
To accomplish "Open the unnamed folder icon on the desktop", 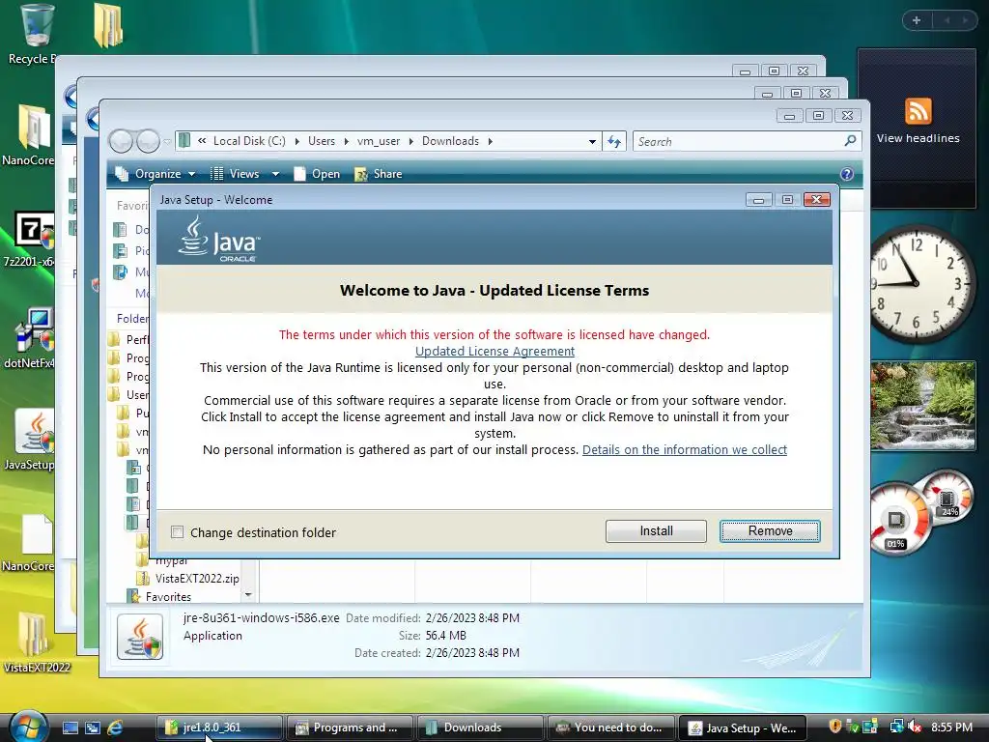I will [108, 26].
